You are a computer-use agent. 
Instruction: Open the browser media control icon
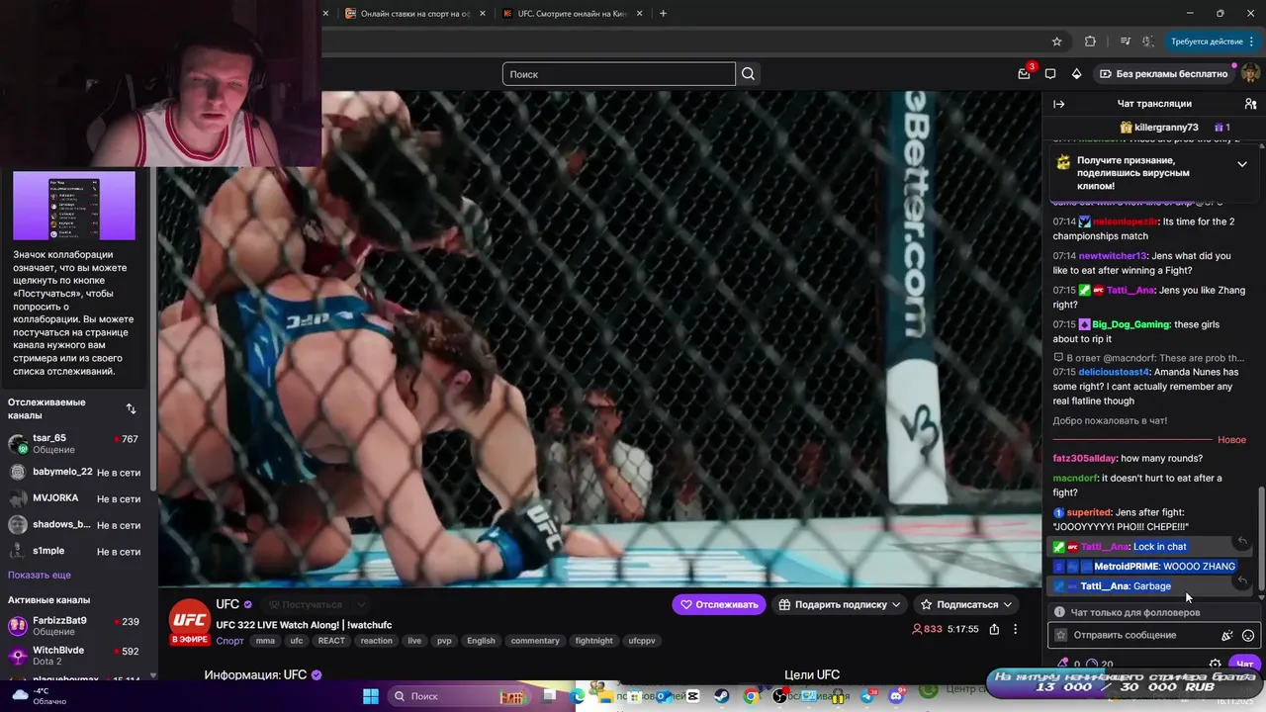1126,42
